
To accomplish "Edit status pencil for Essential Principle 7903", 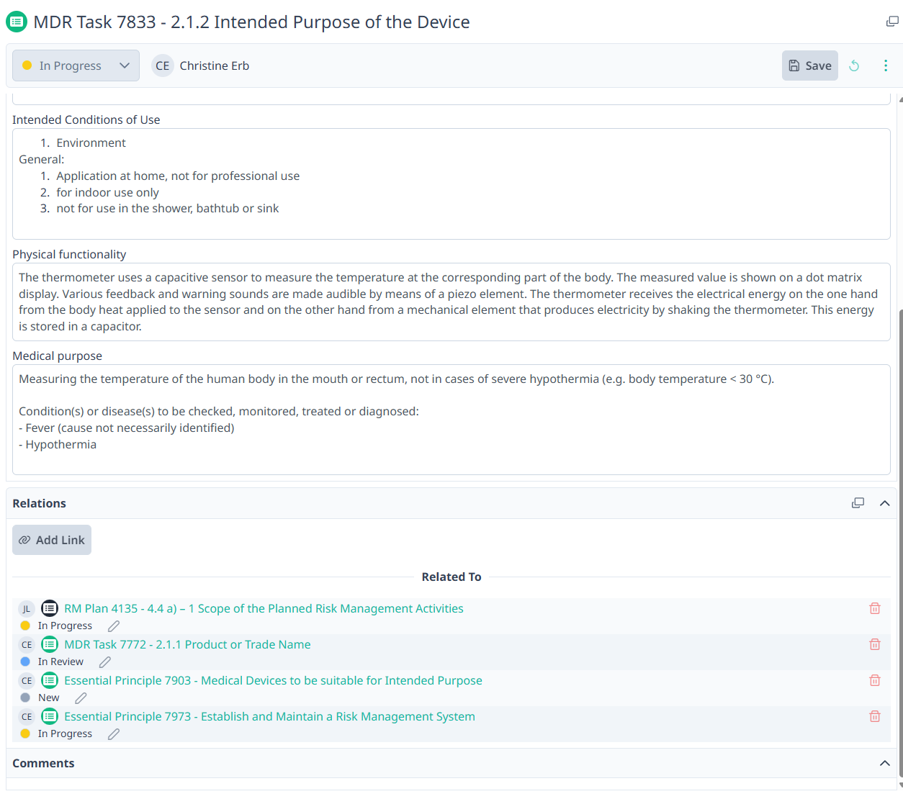I will pos(81,698).
